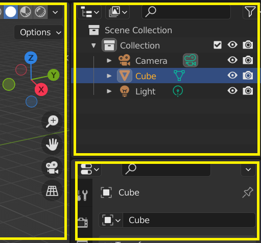Hide Light in viewport via eye
Screen dimensions: 261x243
pyautogui.click(x=232, y=90)
